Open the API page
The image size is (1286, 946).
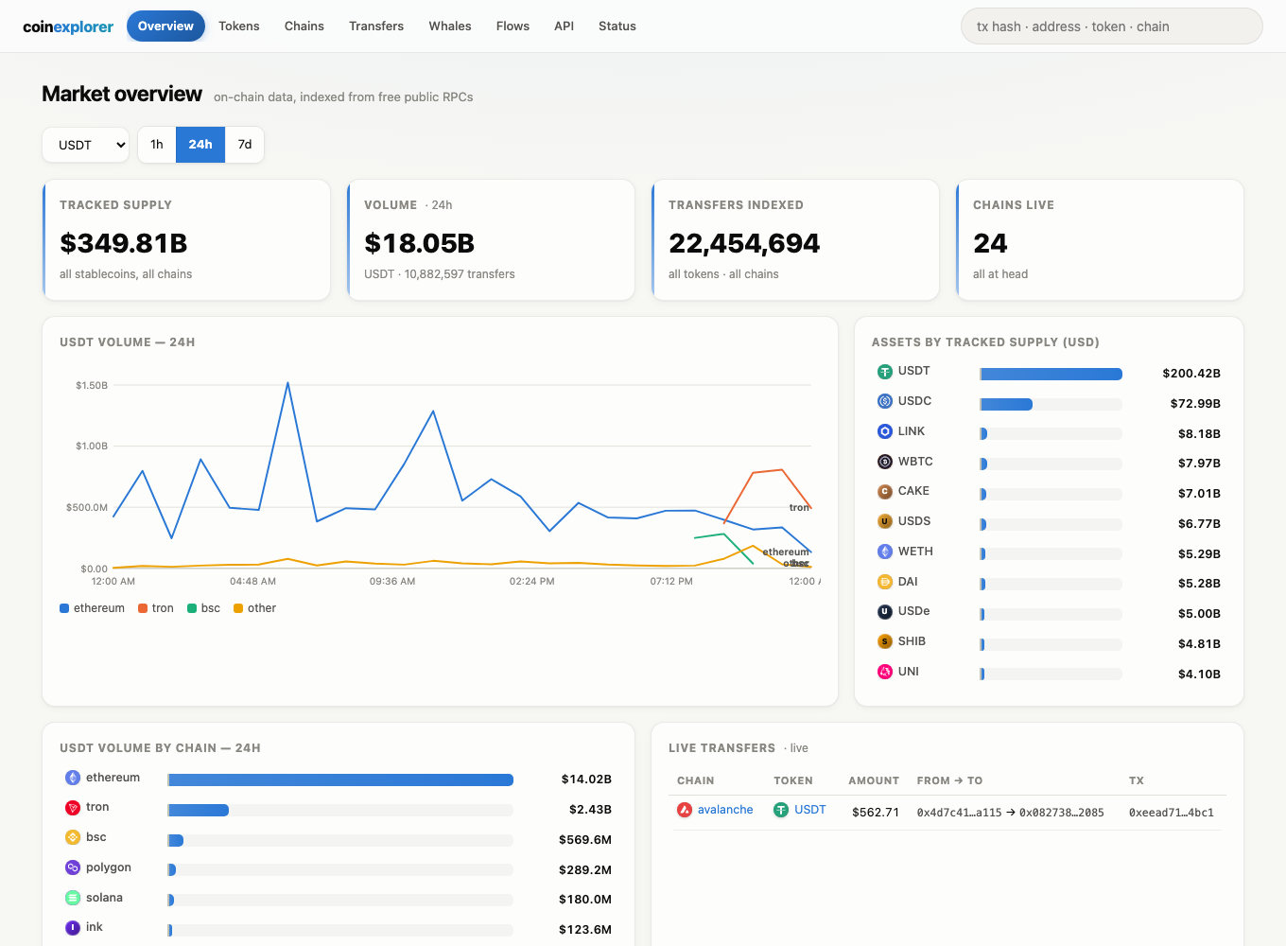(565, 26)
